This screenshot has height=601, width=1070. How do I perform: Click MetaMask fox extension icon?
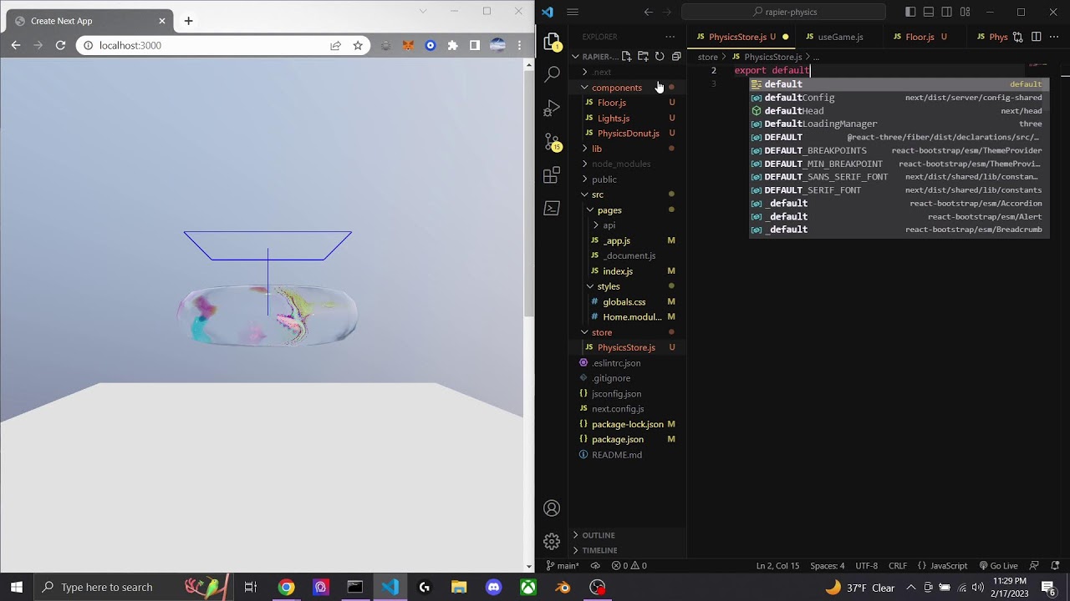click(x=408, y=45)
